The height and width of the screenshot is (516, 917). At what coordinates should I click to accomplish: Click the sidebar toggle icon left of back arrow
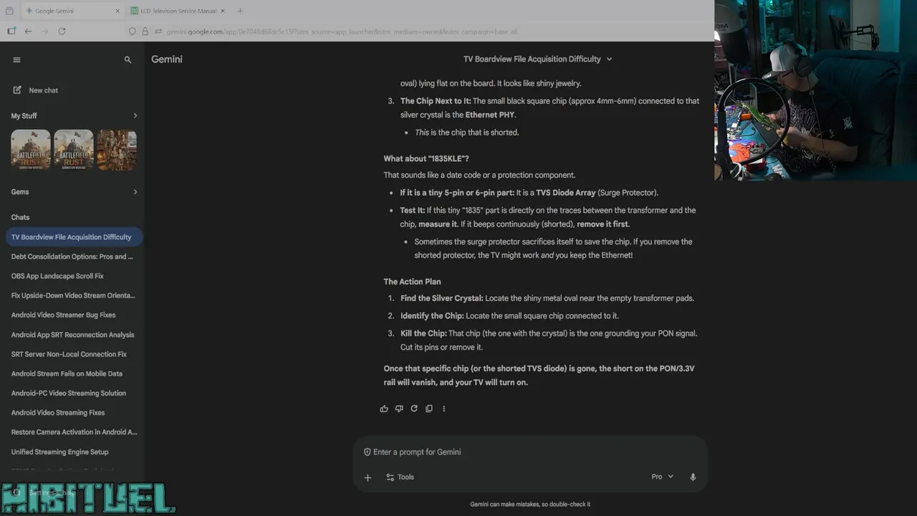[x=11, y=32]
